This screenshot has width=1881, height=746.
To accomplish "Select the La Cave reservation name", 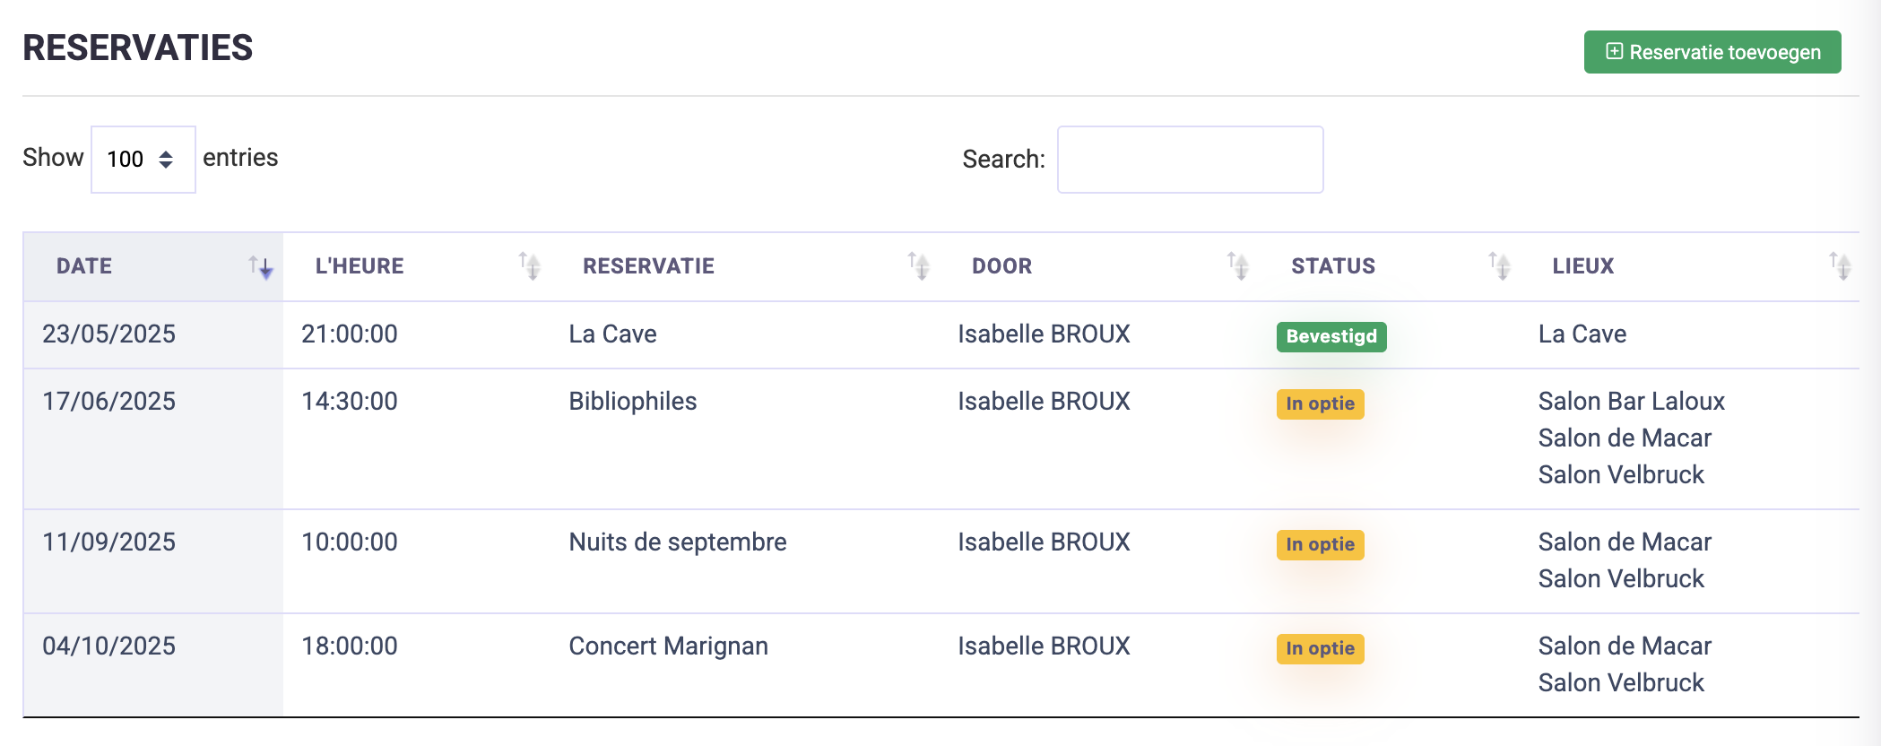I will coord(612,334).
